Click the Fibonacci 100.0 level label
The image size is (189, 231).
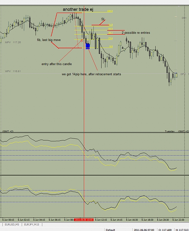tap(110, 11)
